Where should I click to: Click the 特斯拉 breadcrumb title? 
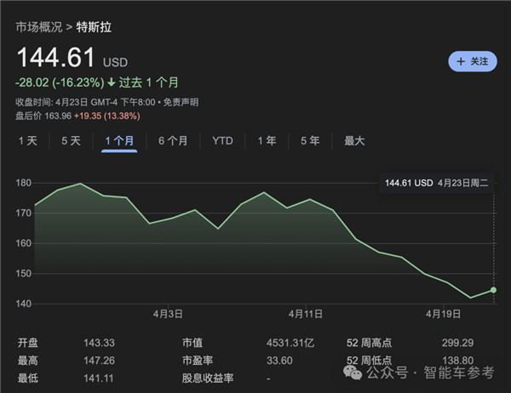tap(94, 27)
